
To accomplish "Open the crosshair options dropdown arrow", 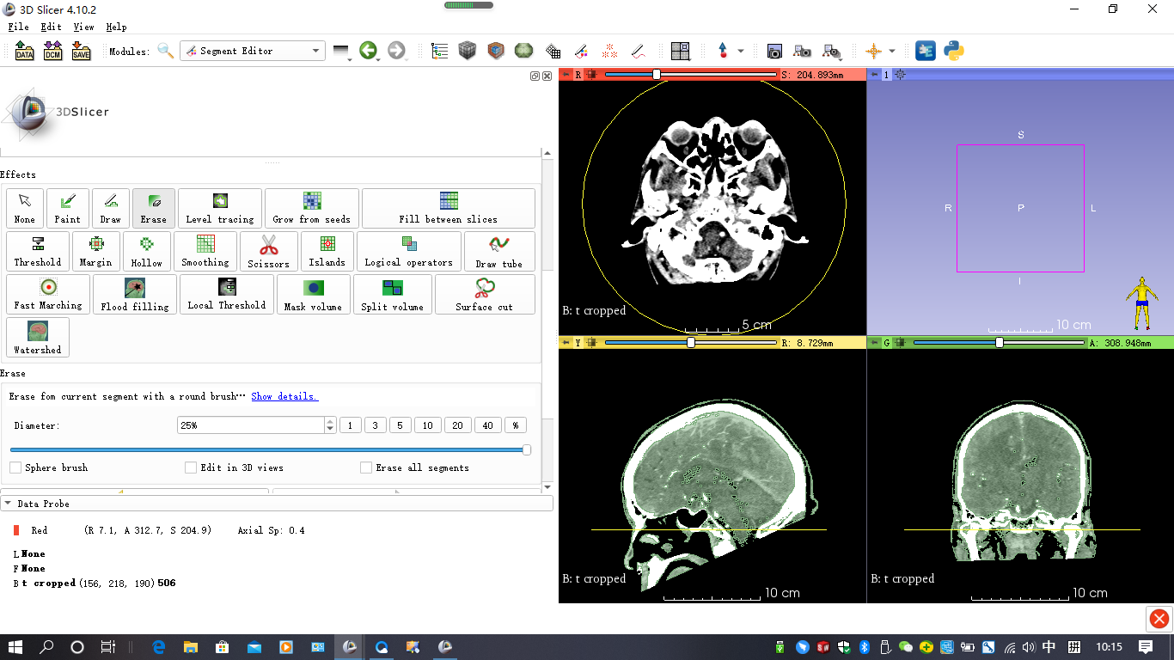I will click(892, 52).
